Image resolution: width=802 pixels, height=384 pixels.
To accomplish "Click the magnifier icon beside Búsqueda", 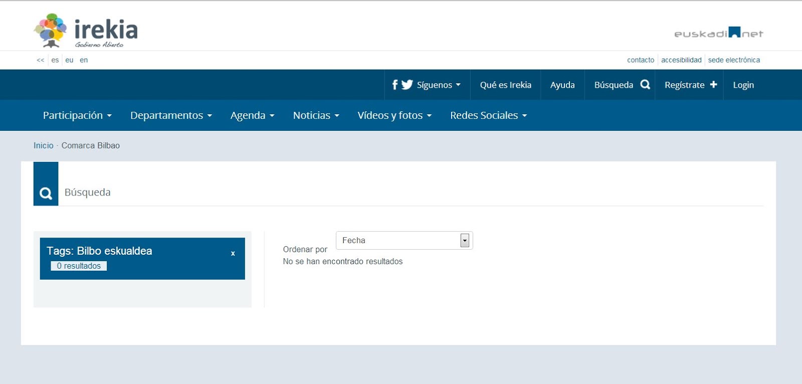I will tap(645, 85).
